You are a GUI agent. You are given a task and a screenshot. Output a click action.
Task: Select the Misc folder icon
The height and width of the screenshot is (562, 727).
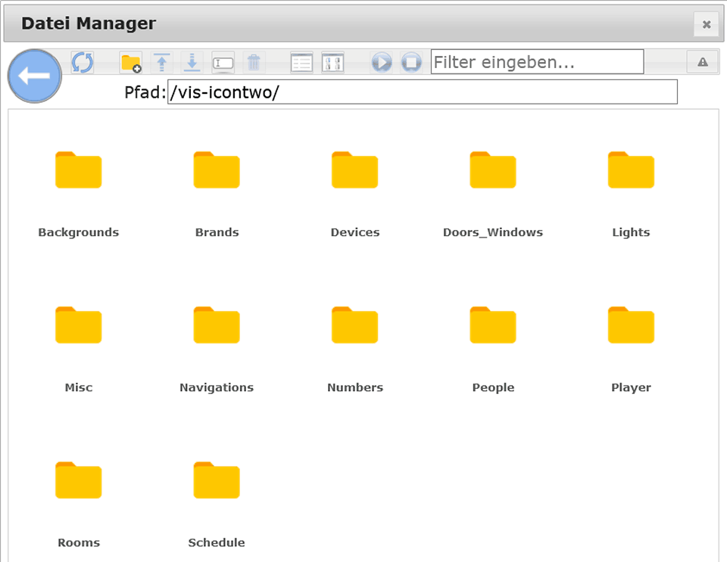[x=78, y=325]
